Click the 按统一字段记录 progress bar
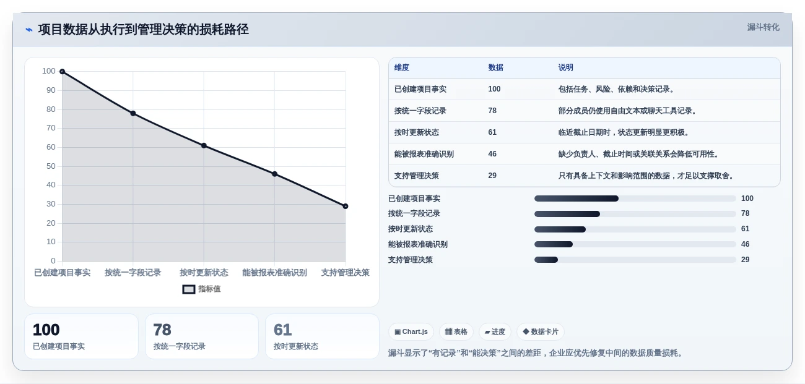 tap(635, 214)
